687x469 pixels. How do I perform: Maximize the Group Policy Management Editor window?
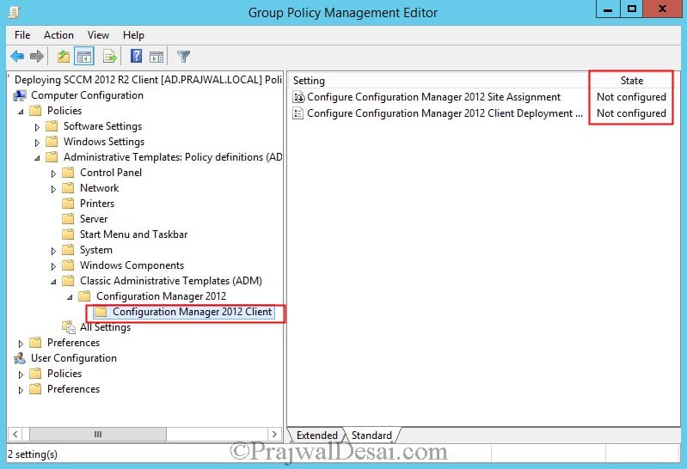pyautogui.click(x=631, y=9)
